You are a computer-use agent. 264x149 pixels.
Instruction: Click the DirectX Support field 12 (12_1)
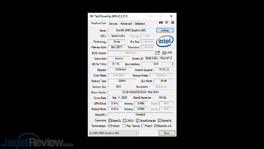coord(164,70)
